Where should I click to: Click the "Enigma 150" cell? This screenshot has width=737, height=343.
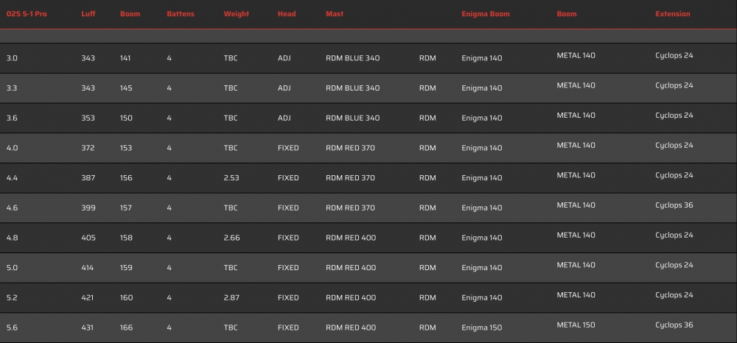pyautogui.click(x=481, y=328)
